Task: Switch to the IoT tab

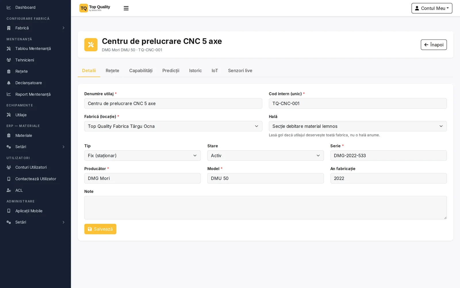Action: tap(215, 71)
